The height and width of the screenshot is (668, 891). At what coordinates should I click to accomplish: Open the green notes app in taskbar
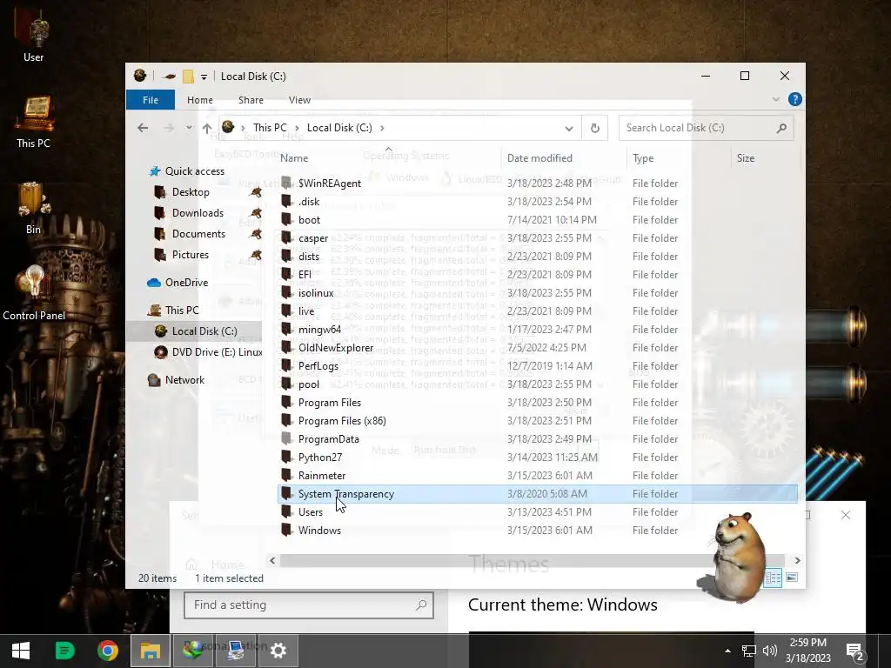coord(64,651)
